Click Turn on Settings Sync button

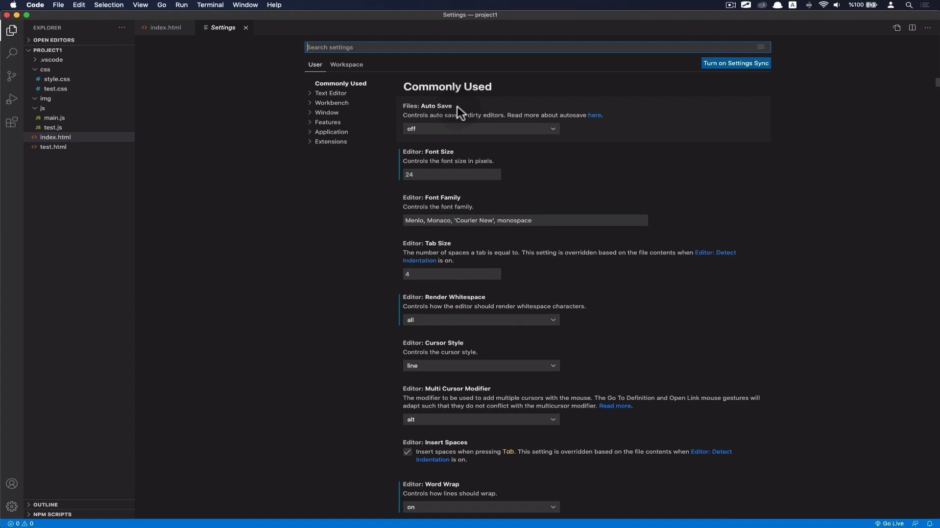[x=736, y=63]
